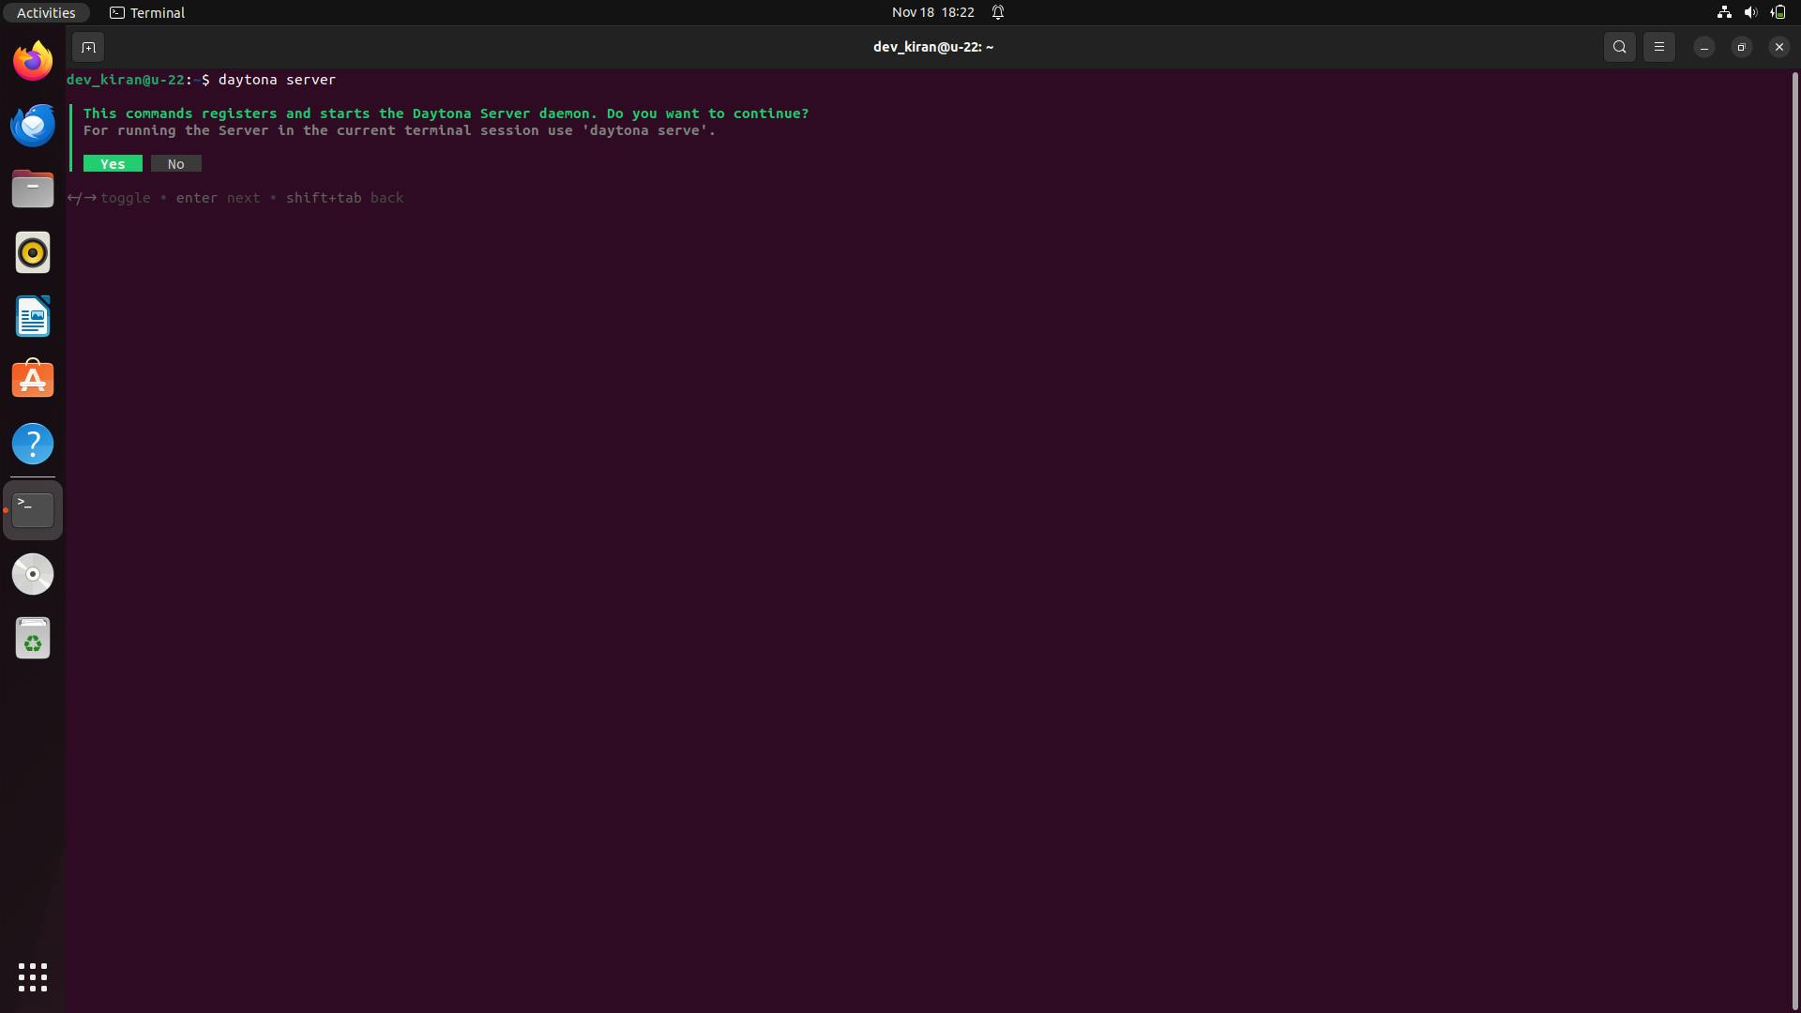
Task: Launch Thunderbird Mail from the dock
Action: point(33,125)
